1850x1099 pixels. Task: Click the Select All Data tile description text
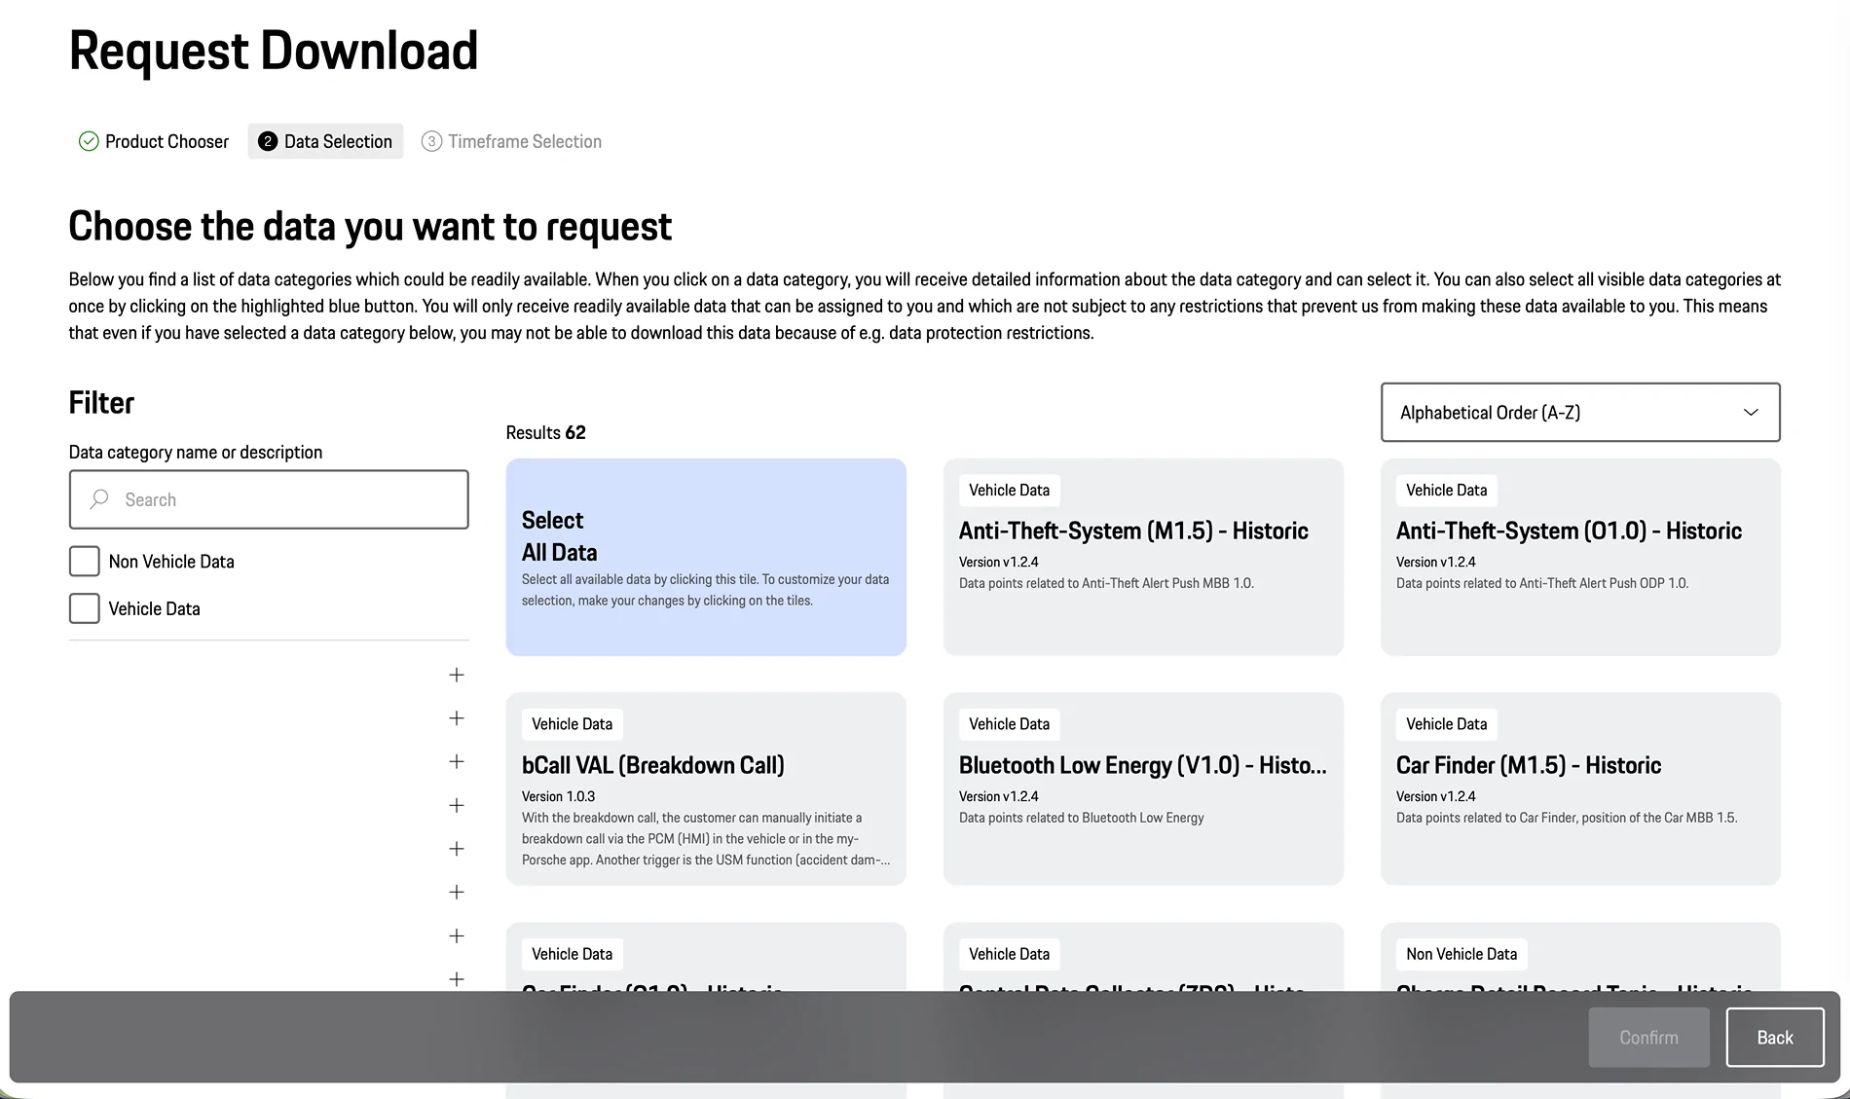click(706, 590)
